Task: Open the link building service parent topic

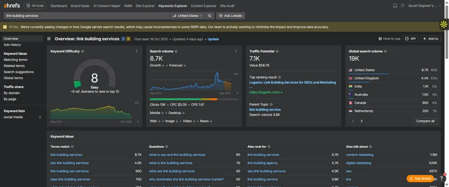Action: coord(265,110)
